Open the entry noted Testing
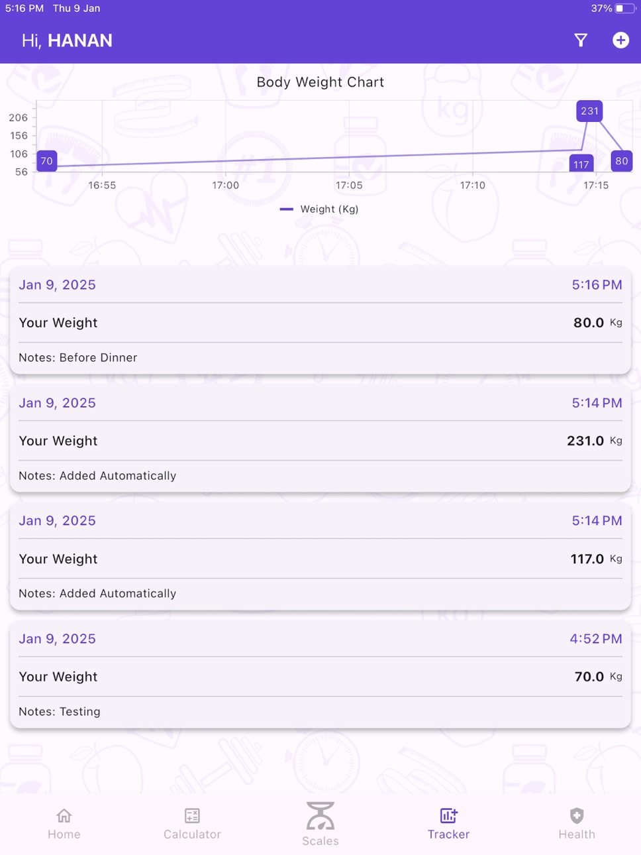The image size is (641, 855). (320, 675)
